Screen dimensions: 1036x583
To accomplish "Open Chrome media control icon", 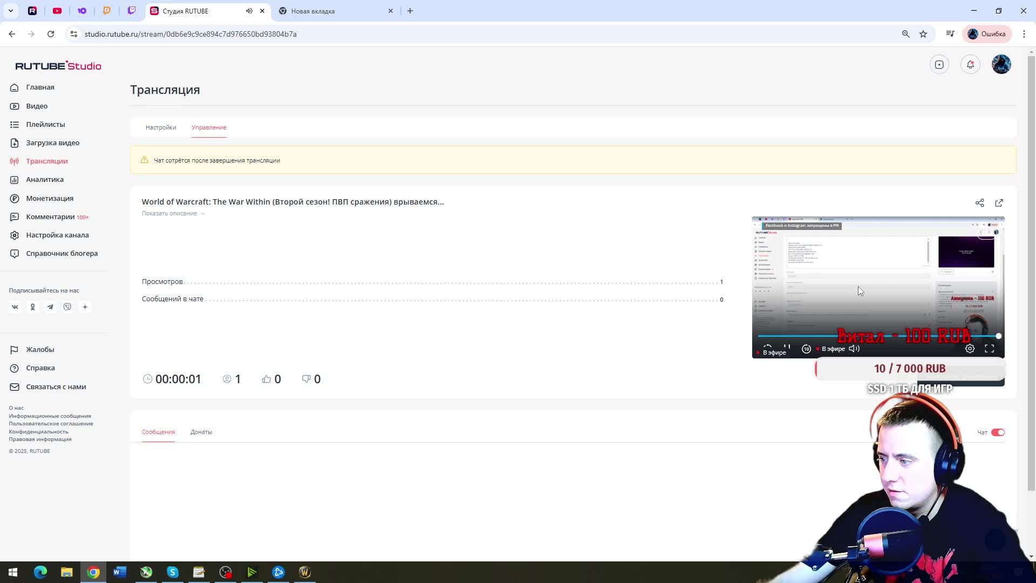I will click(x=950, y=34).
